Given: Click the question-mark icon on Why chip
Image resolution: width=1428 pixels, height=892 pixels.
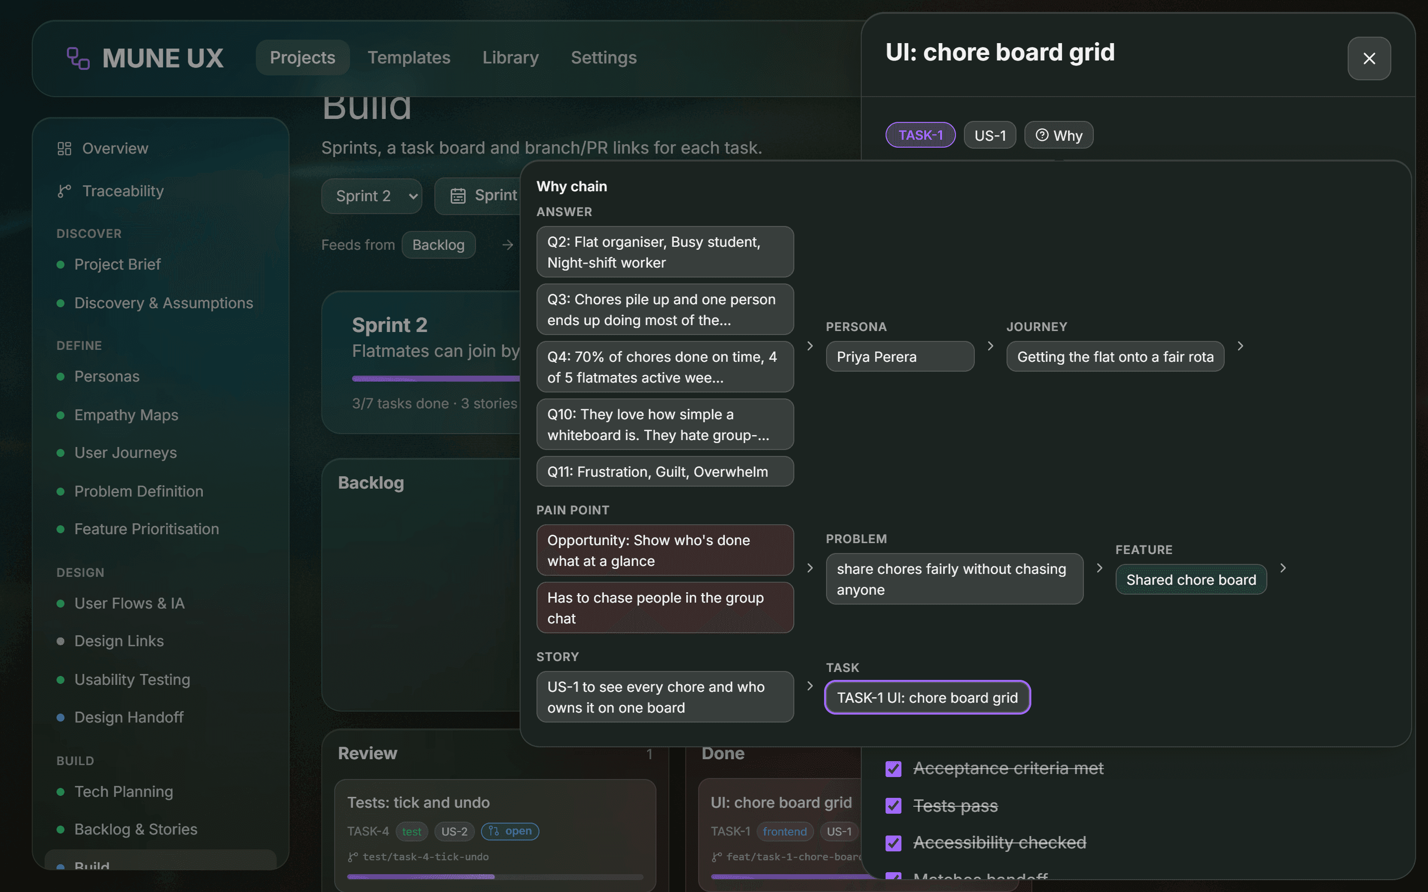Looking at the screenshot, I should 1042,135.
